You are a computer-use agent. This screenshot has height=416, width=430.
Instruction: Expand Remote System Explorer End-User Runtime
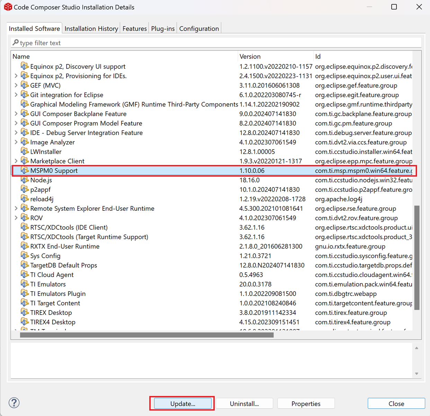click(16, 208)
